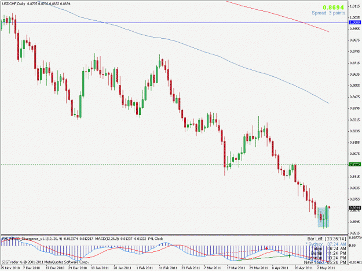Select the shaded blue rectangle over latest candles

323,217
